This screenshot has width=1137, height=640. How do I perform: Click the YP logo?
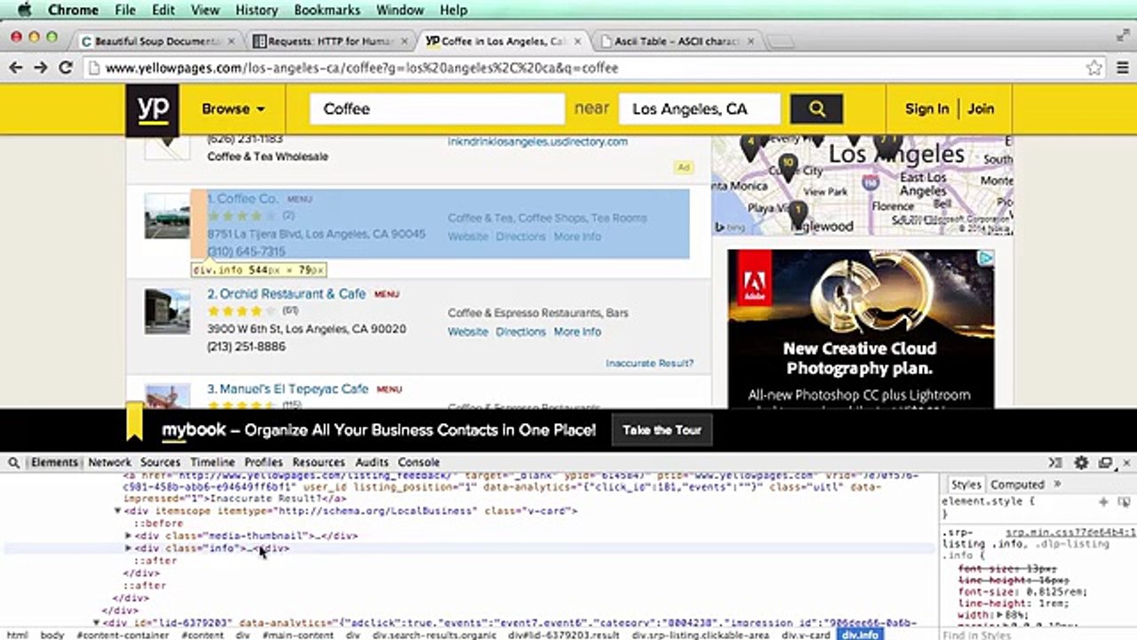coord(152,109)
